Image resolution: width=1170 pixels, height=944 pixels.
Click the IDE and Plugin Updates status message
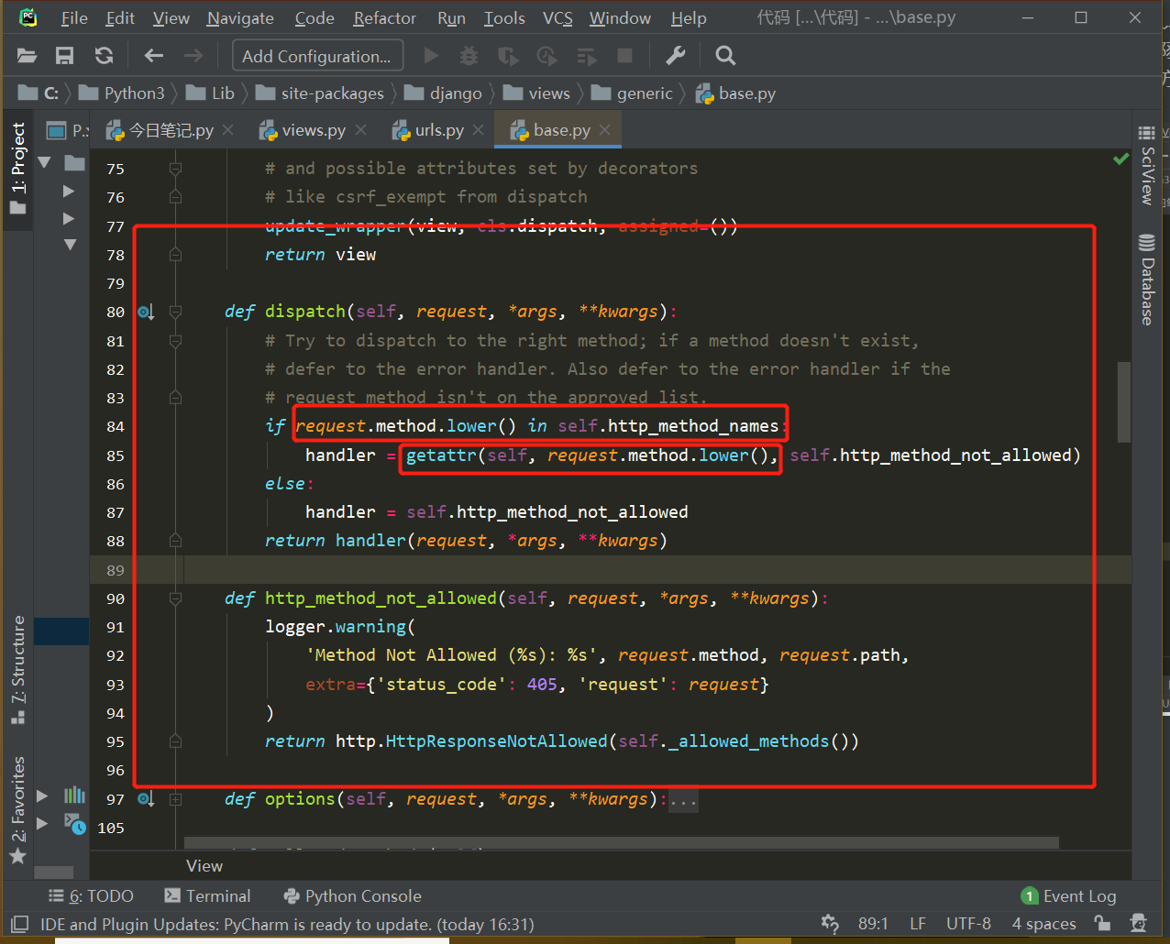point(287,924)
